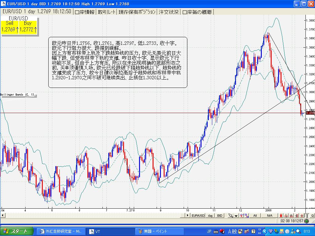Click the 般 conversion mode icon
The width and height of the screenshot is (315, 236).
[234, 231]
